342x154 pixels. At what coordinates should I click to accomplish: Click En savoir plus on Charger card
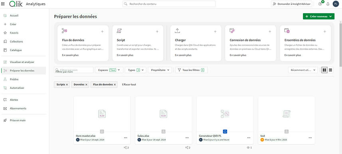click(183, 55)
